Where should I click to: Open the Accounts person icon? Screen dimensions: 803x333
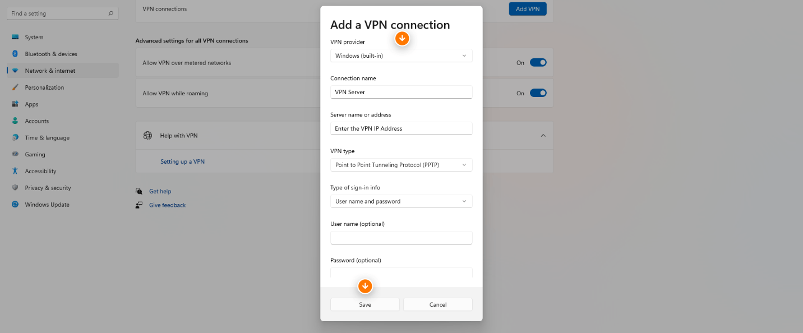point(15,121)
